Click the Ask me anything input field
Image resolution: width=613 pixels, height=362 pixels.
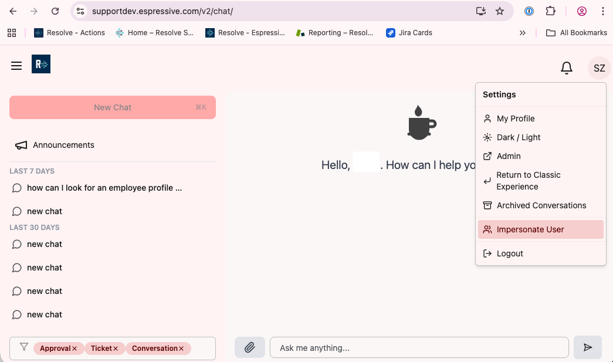point(419,347)
